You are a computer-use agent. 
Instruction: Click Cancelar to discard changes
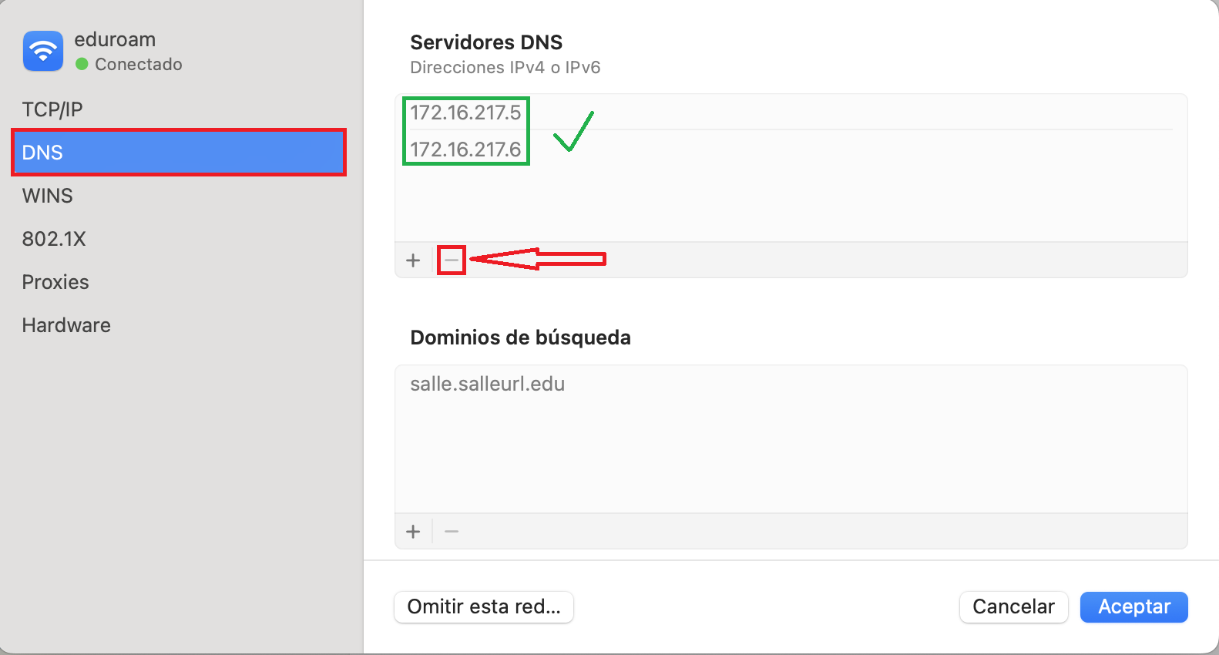coord(1013,606)
